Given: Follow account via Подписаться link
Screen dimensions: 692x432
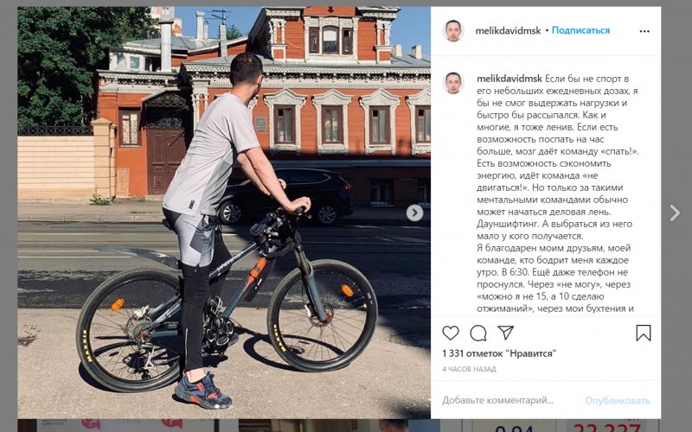Looking at the screenshot, I should click(580, 30).
